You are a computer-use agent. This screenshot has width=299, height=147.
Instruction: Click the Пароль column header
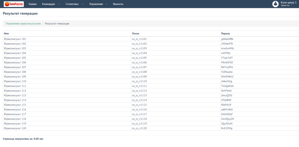pyautogui.click(x=259, y=33)
